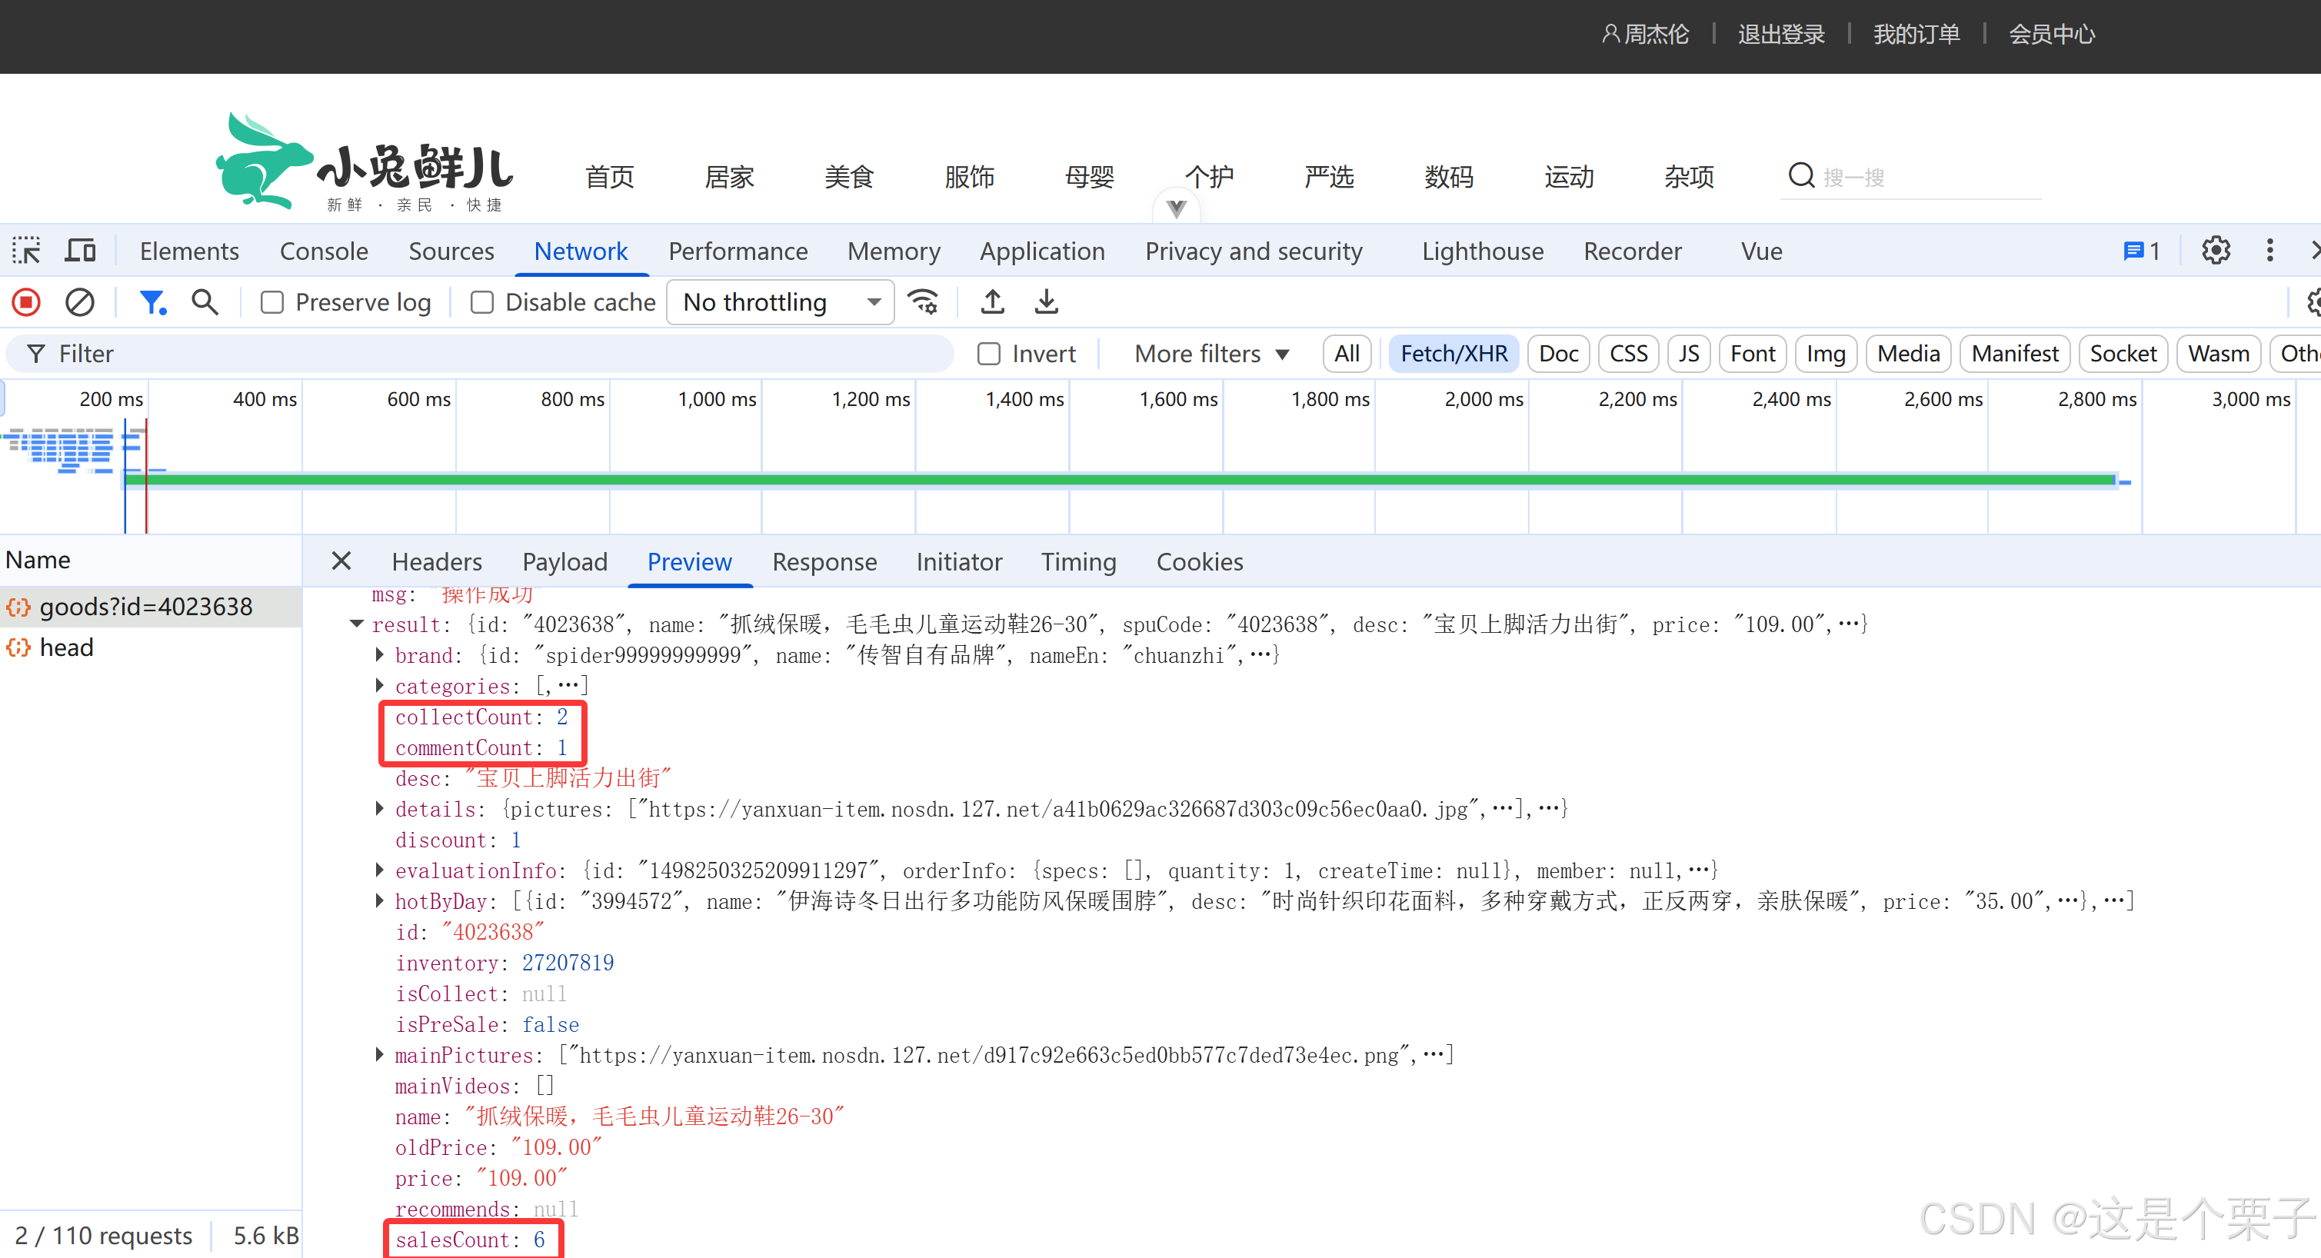
Task: Open network search magnifier icon
Action: [205, 302]
